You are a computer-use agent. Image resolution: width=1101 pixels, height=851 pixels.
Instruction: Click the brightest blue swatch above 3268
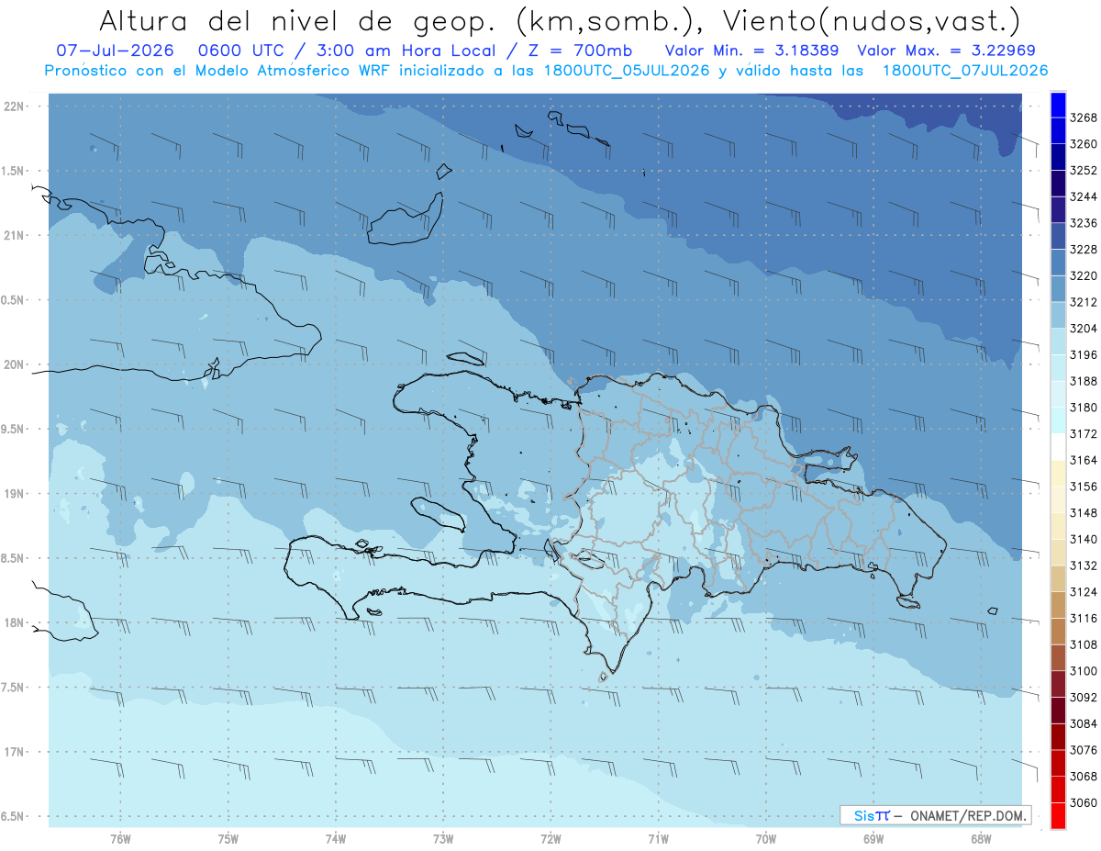1058,105
